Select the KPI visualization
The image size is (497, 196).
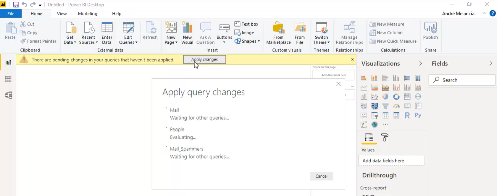click(x=364, y=115)
